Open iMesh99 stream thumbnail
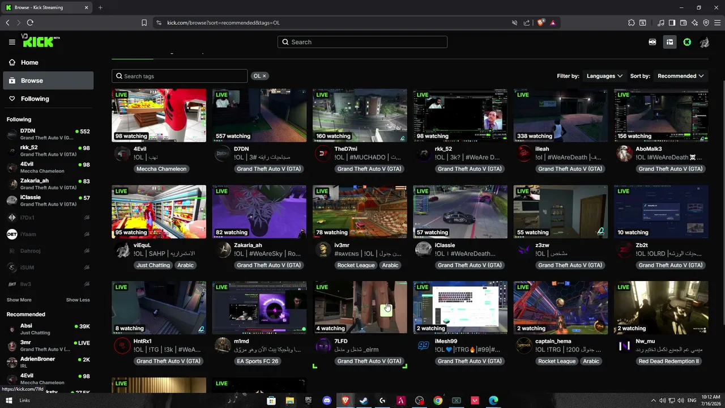This screenshot has height=408, width=725. [x=460, y=308]
